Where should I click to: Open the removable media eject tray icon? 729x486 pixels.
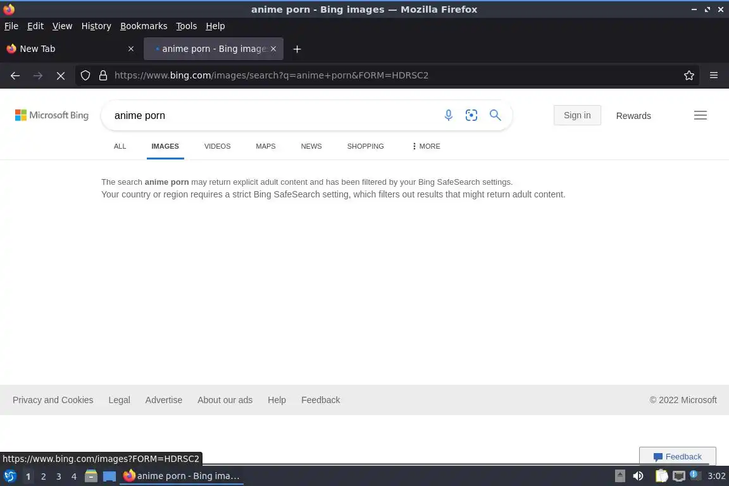620,477
